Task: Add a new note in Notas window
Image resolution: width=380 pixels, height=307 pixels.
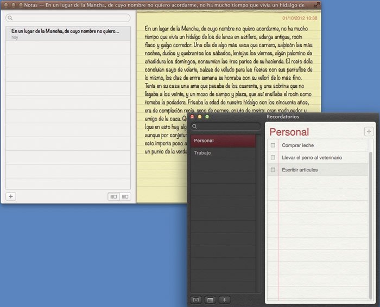Action: (x=11, y=196)
